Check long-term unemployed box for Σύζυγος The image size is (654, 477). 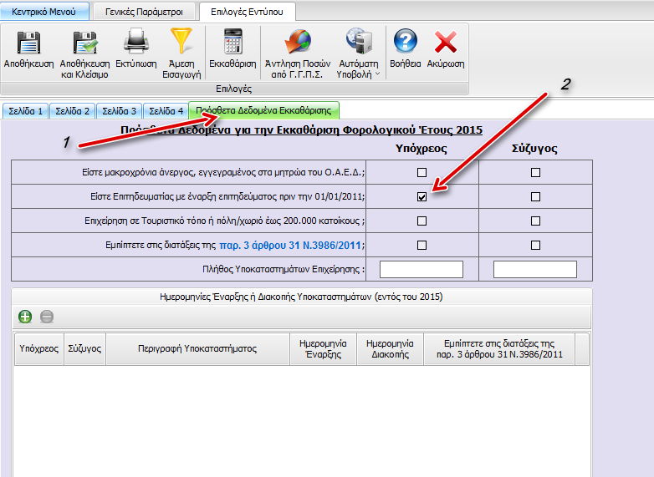coord(535,173)
